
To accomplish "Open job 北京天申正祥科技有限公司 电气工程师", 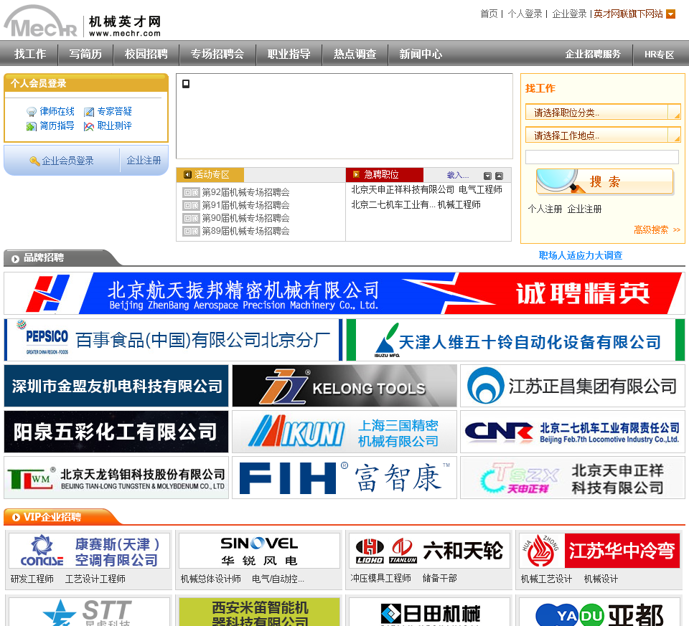I will click(x=426, y=189).
